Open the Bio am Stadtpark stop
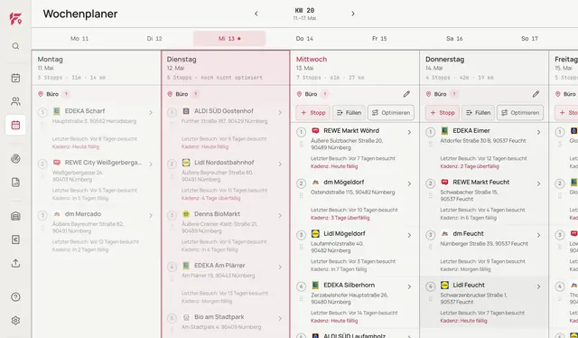Viewport: 578px width, 338px height. [x=226, y=324]
